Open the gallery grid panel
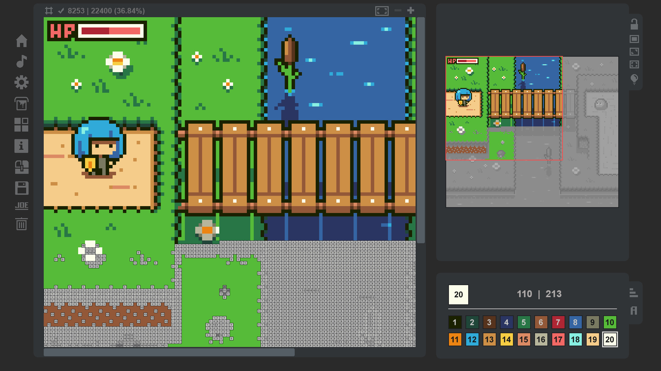The image size is (661, 371). 22,125
